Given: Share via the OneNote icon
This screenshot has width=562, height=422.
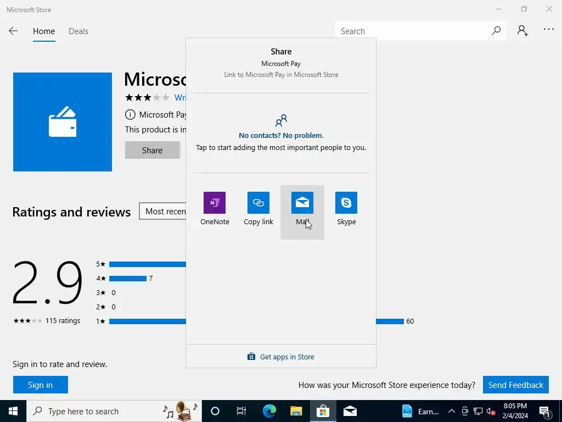Looking at the screenshot, I should click(215, 203).
